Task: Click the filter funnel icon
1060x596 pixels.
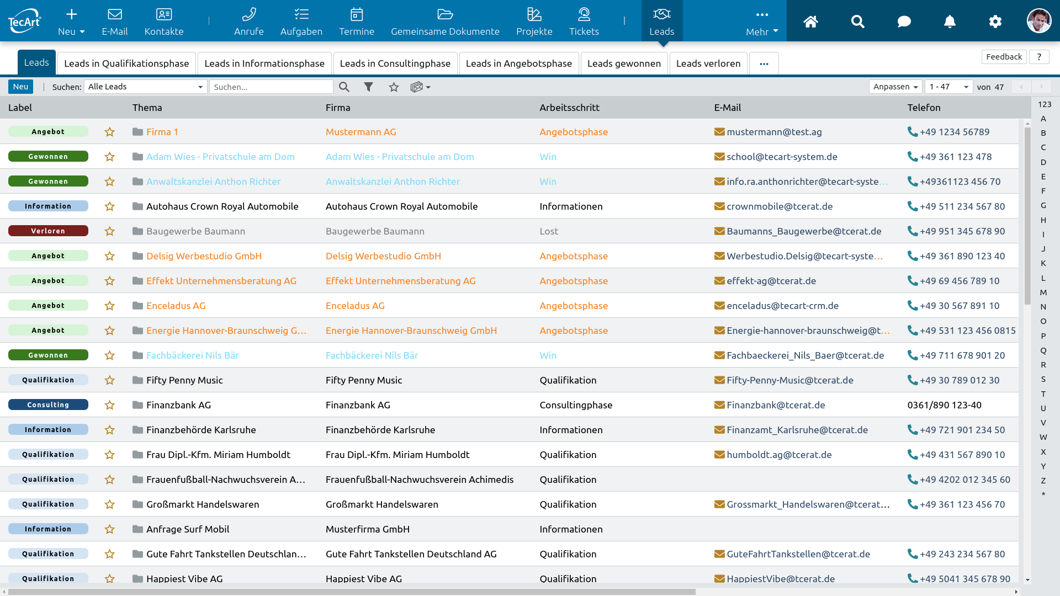Action: click(x=368, y=87)
